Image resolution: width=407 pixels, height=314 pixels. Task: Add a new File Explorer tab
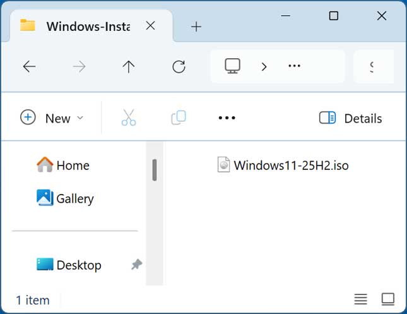tap(196, 27)
